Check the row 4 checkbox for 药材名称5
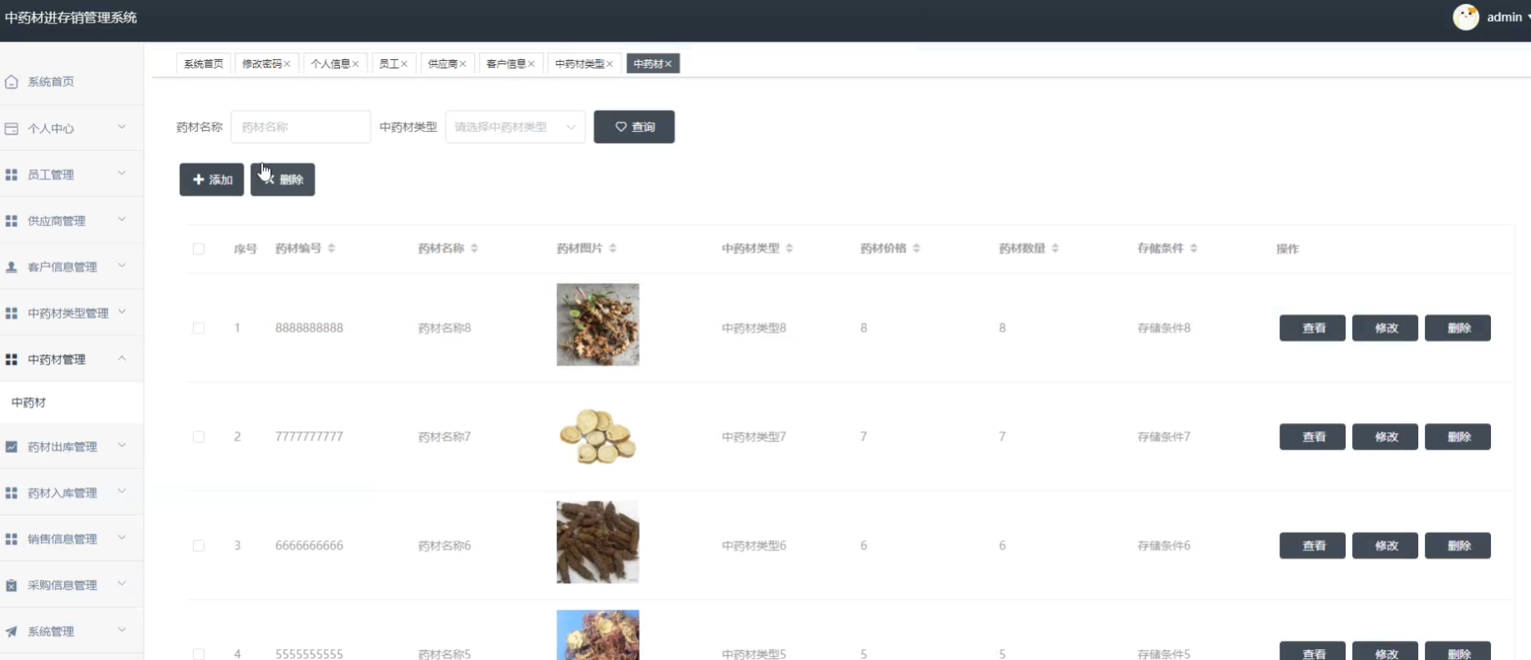 click(199, 654)
